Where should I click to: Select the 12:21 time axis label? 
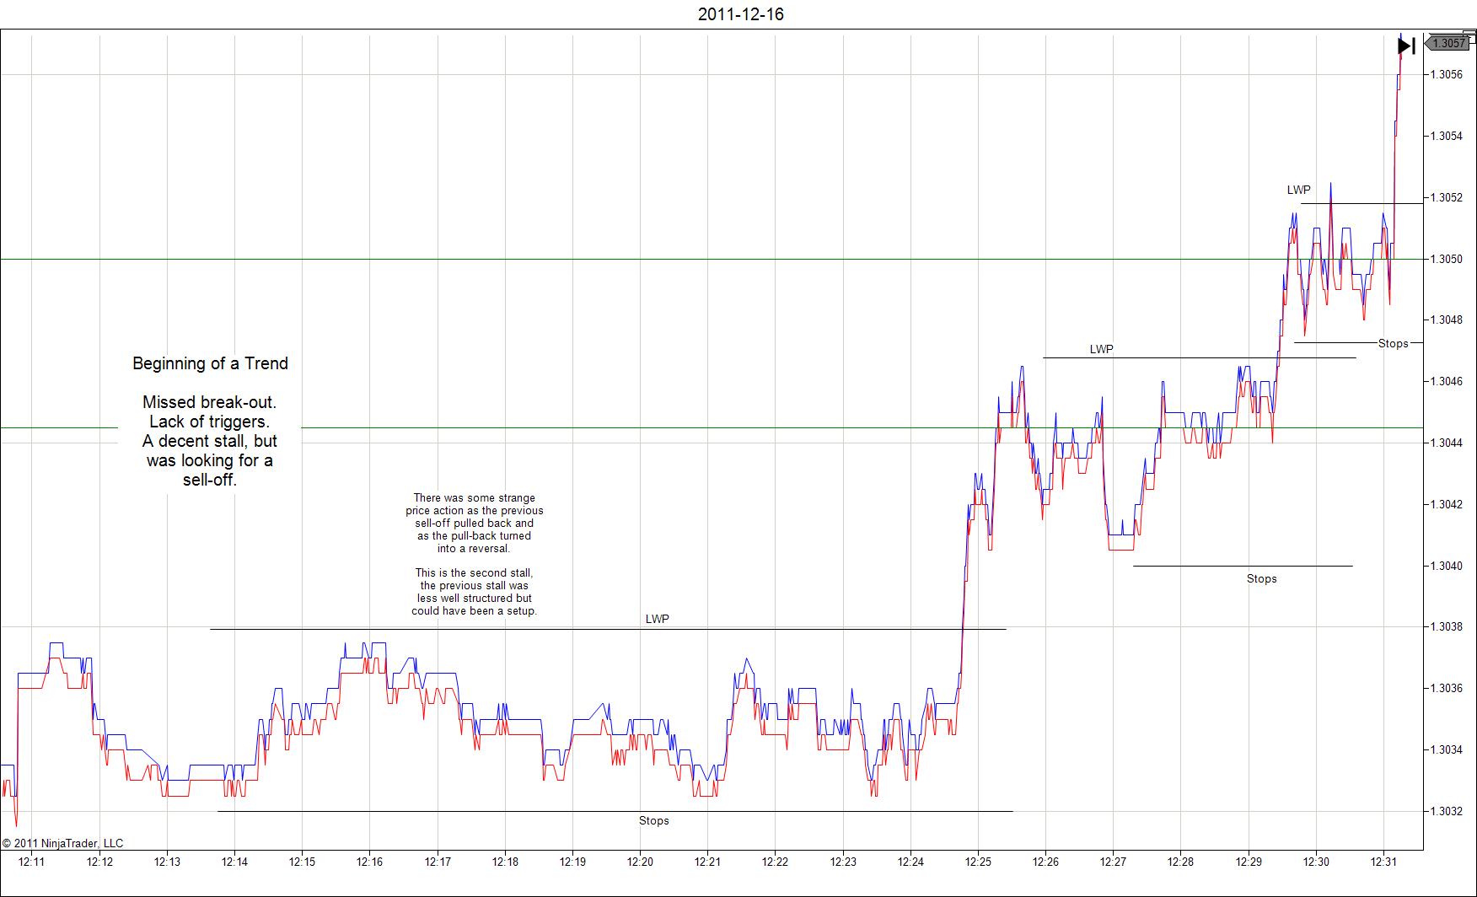(x=707, y=862)
